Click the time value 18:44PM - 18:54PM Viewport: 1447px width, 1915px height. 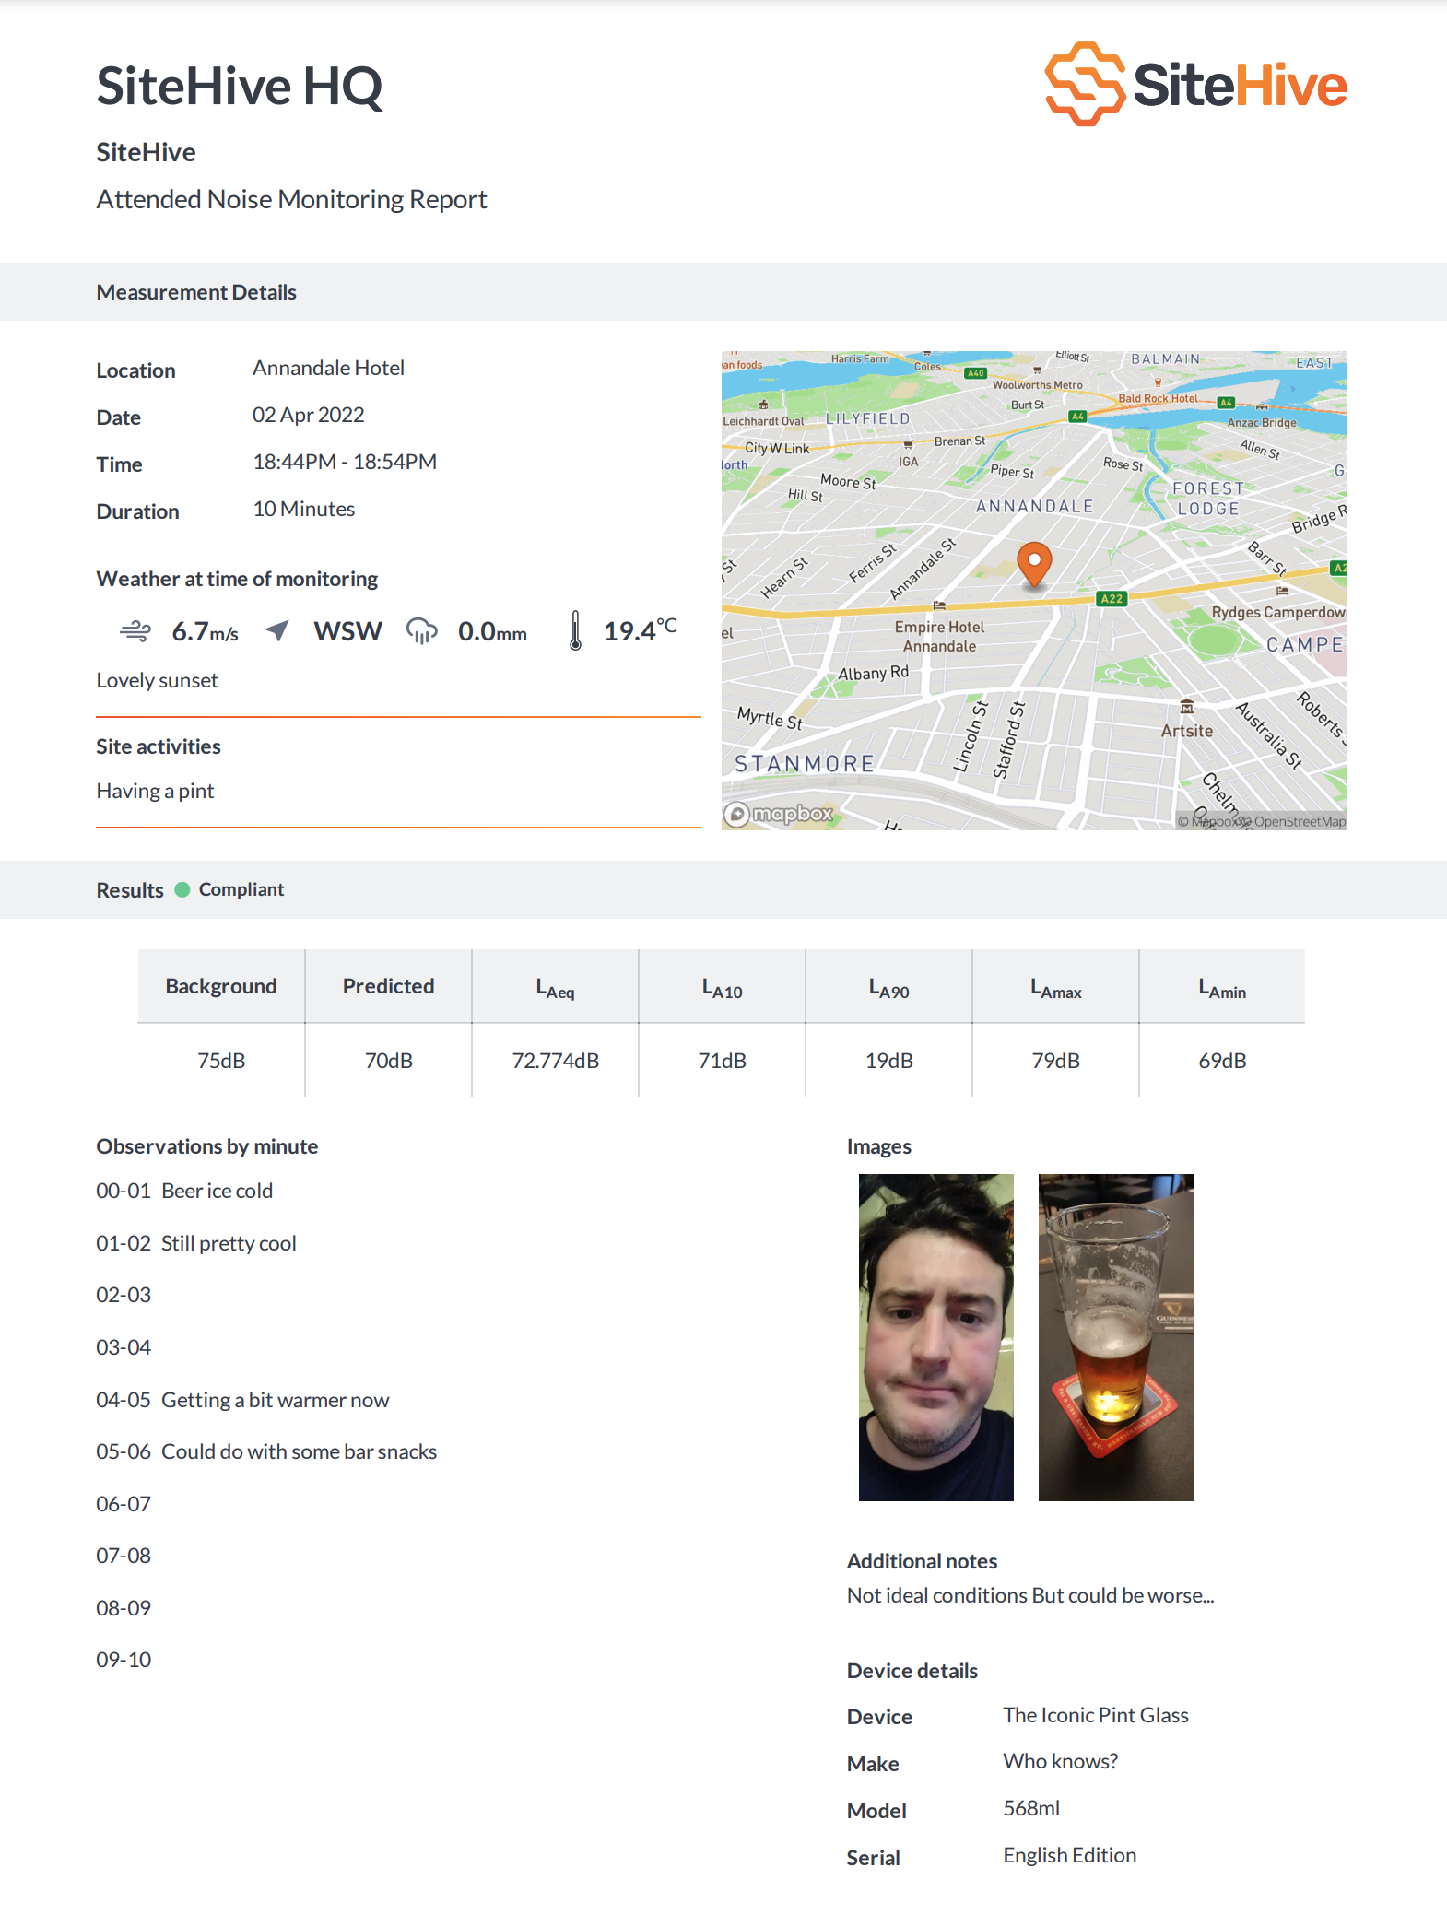(345, 462)
